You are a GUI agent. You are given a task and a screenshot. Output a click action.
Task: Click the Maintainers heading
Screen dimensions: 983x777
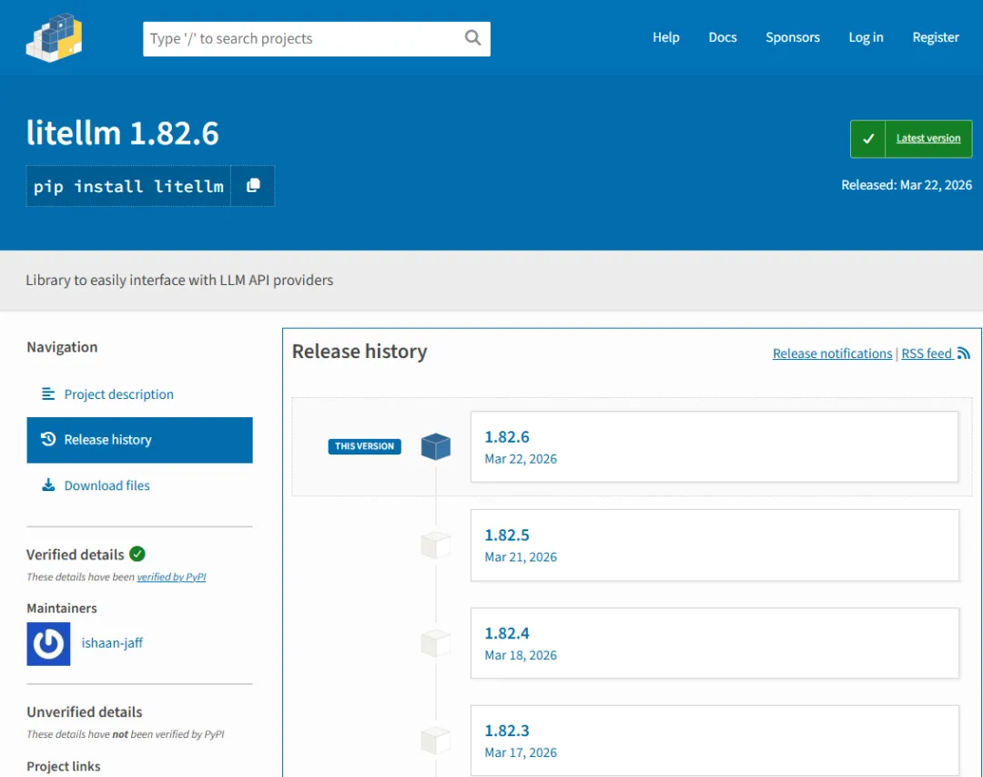(x=62, y=608)
